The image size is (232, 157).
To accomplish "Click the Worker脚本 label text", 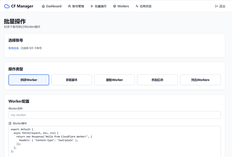I will pyautogui.click(x=20, y=123).
